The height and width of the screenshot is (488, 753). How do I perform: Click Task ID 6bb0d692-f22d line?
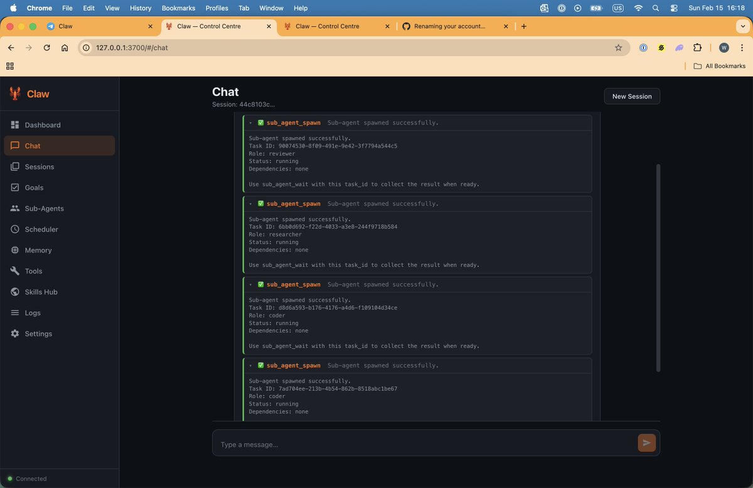point(323,227)
